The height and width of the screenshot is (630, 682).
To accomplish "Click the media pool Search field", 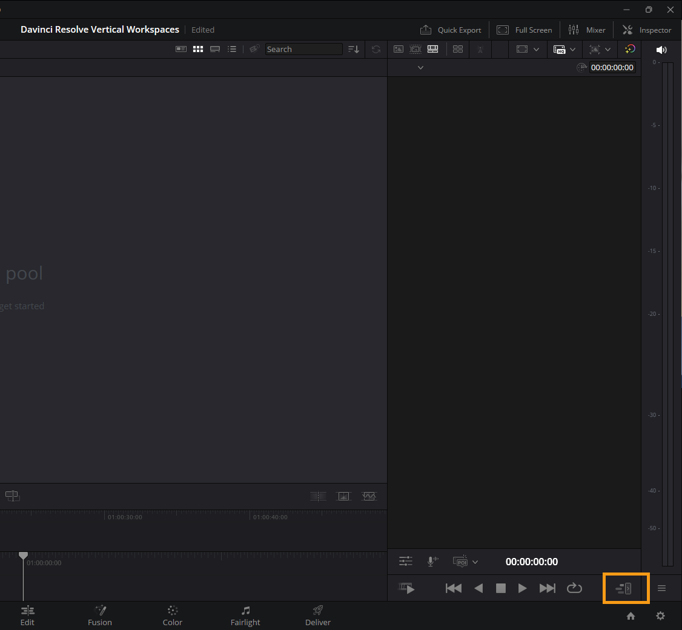I will point(303,49).
